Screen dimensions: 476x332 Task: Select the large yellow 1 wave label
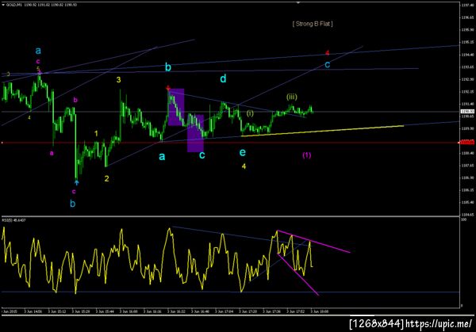click(96, 134)
